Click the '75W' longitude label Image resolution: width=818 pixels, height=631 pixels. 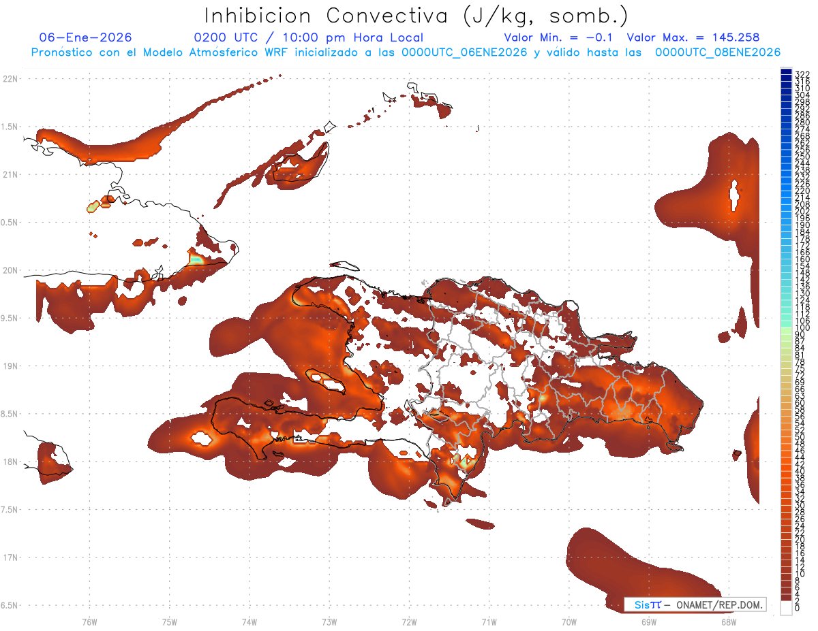[169, 621]
